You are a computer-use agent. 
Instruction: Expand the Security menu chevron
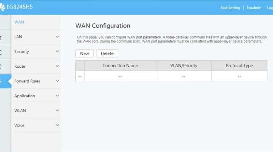point(57,51)
